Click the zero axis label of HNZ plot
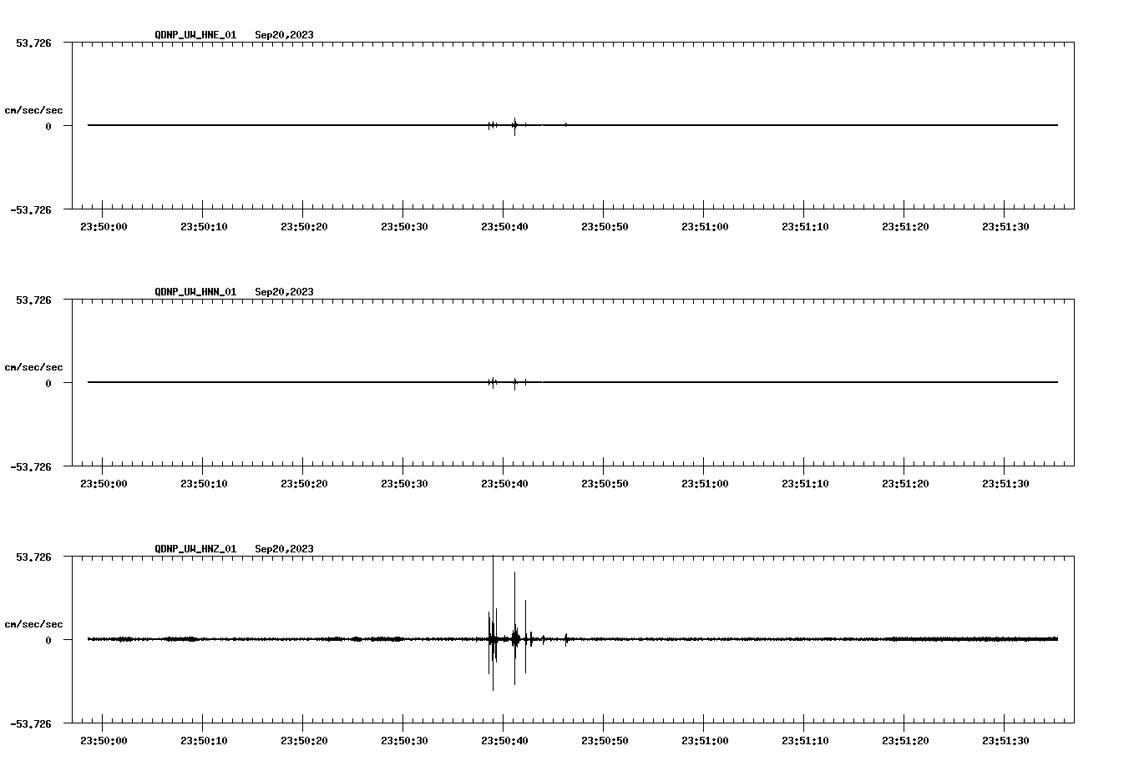Image resolution: width=1134 pixels, height=771 pixels. [x=48, y=640]
